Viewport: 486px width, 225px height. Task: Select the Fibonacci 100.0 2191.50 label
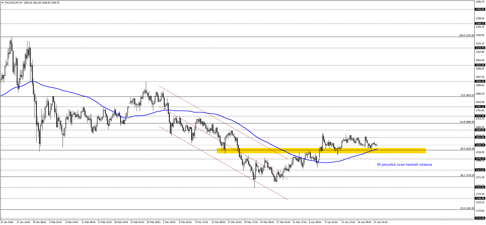click(466, 35)
